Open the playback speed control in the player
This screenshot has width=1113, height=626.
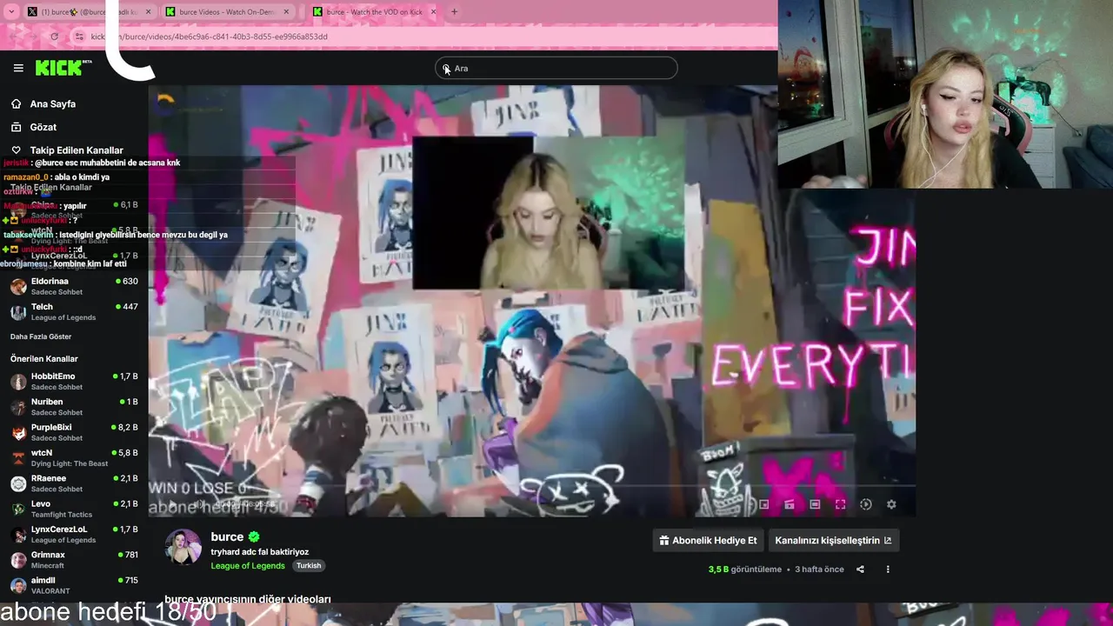(866, 504)
